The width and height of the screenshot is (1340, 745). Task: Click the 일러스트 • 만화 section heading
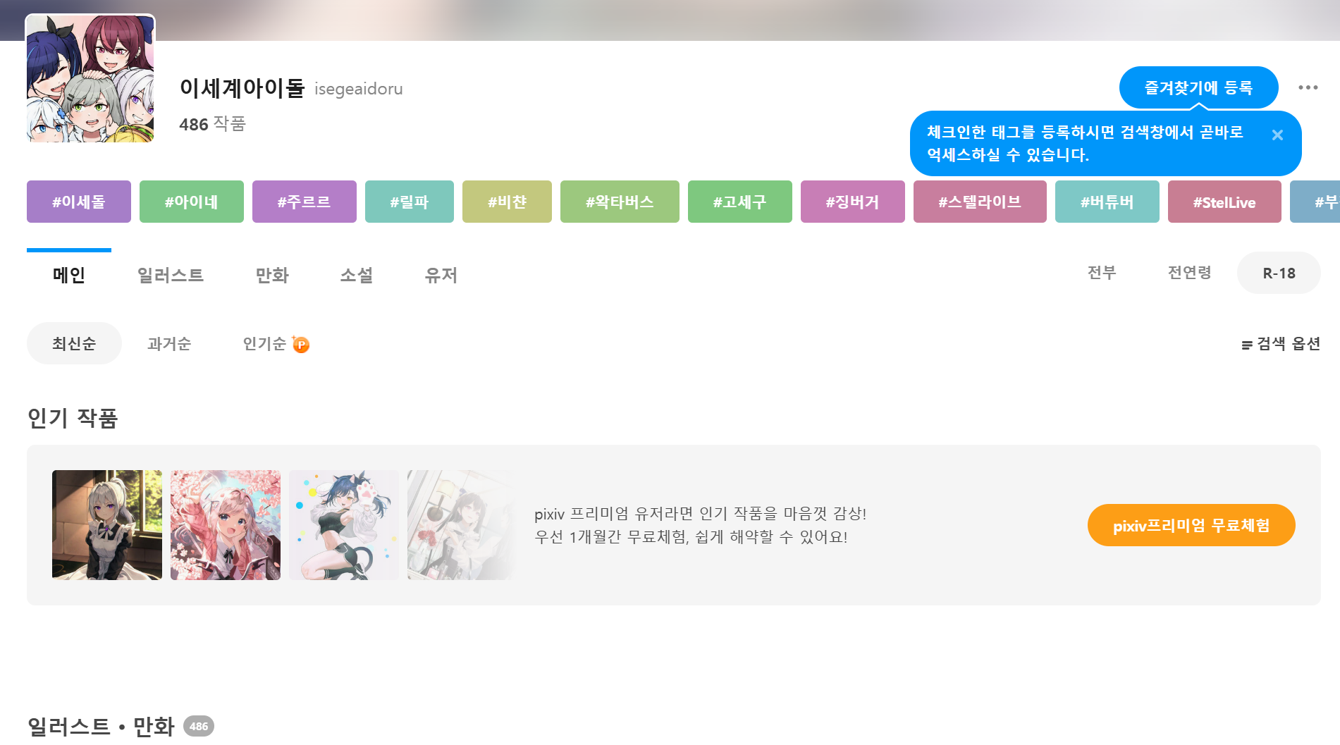point(101,726)
